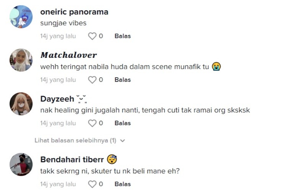Open Bendahari tiberr's profile picture
The height and width of the screenshot is (193, 291).
pyautogui.click(x=21, y=165)
